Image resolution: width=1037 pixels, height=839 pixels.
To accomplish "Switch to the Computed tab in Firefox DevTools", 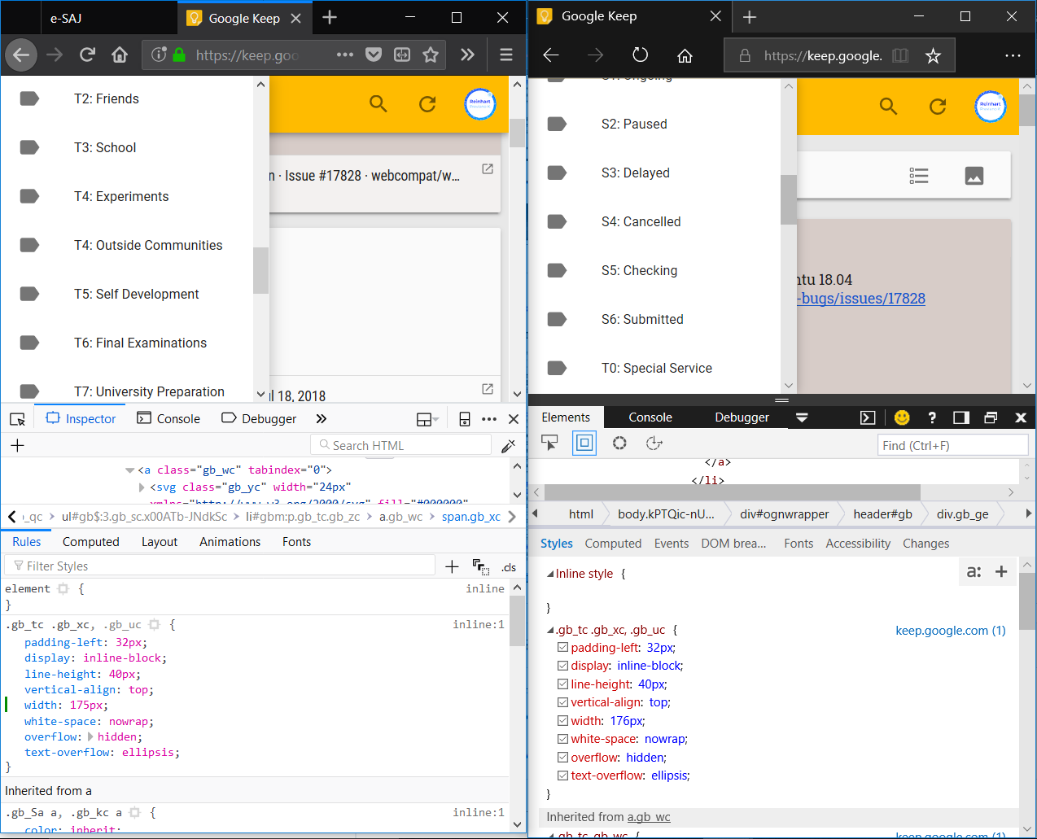I will (x=90, y=541).
